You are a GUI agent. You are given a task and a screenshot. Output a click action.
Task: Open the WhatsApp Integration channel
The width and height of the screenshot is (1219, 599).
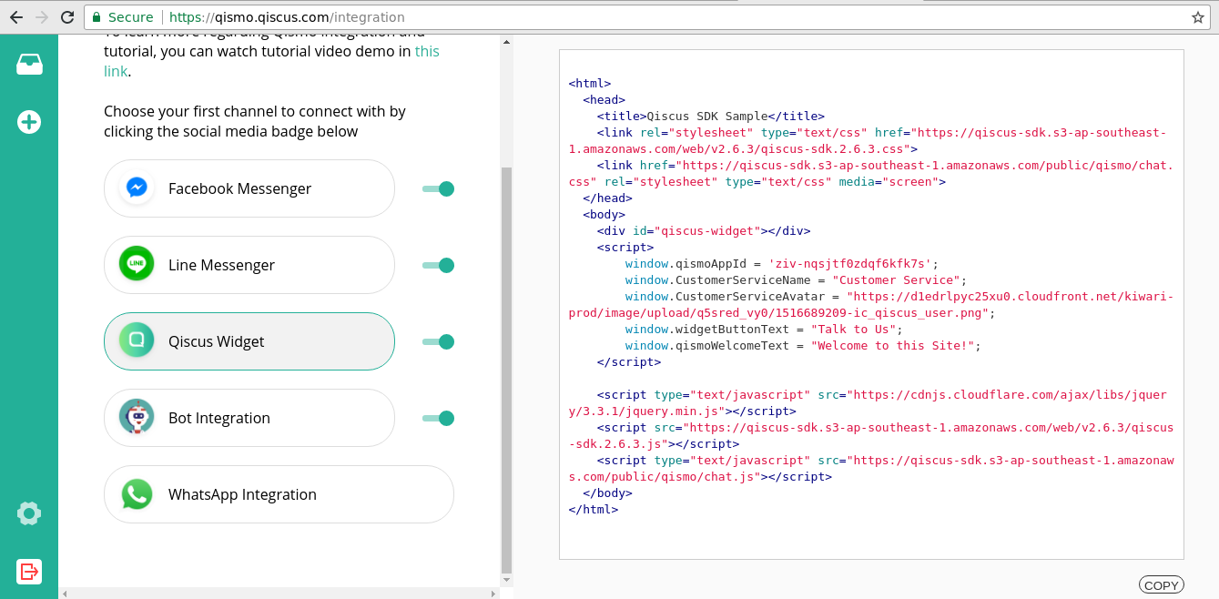(x=279, y=494)
